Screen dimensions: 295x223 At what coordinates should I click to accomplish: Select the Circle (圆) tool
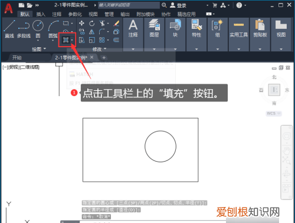point(38,28)
